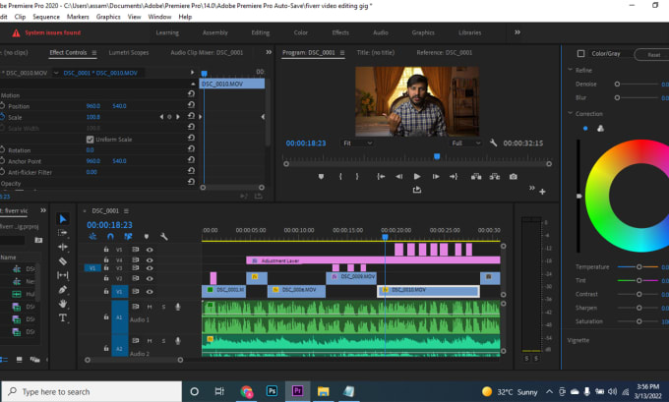669x402 pixels.
Task: Switch to Lumetri Scopes tab
Action: click(129, 52)
